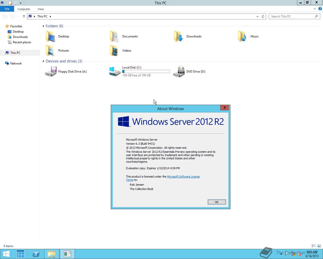
Task: Refresh the This PC view
Action: coord(263,16)
